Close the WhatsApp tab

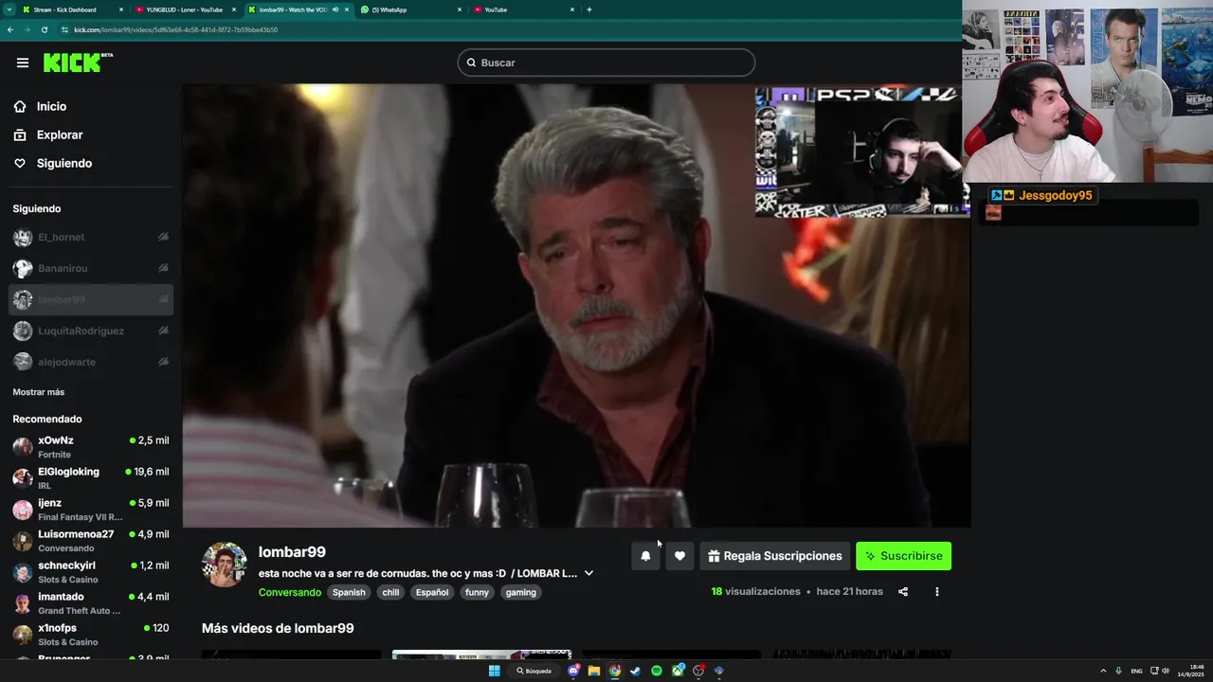(x=460, y=9)
